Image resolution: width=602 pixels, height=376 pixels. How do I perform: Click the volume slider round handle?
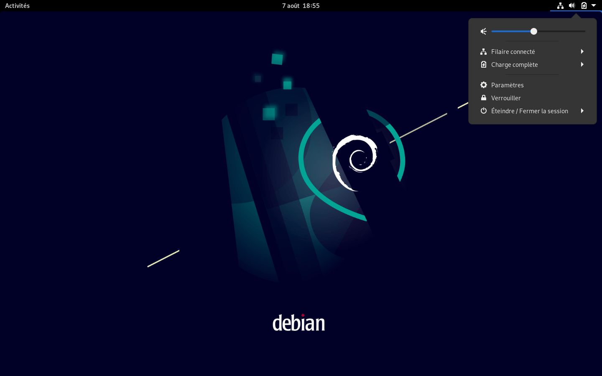pyautogui.click(x=534, y=31)
